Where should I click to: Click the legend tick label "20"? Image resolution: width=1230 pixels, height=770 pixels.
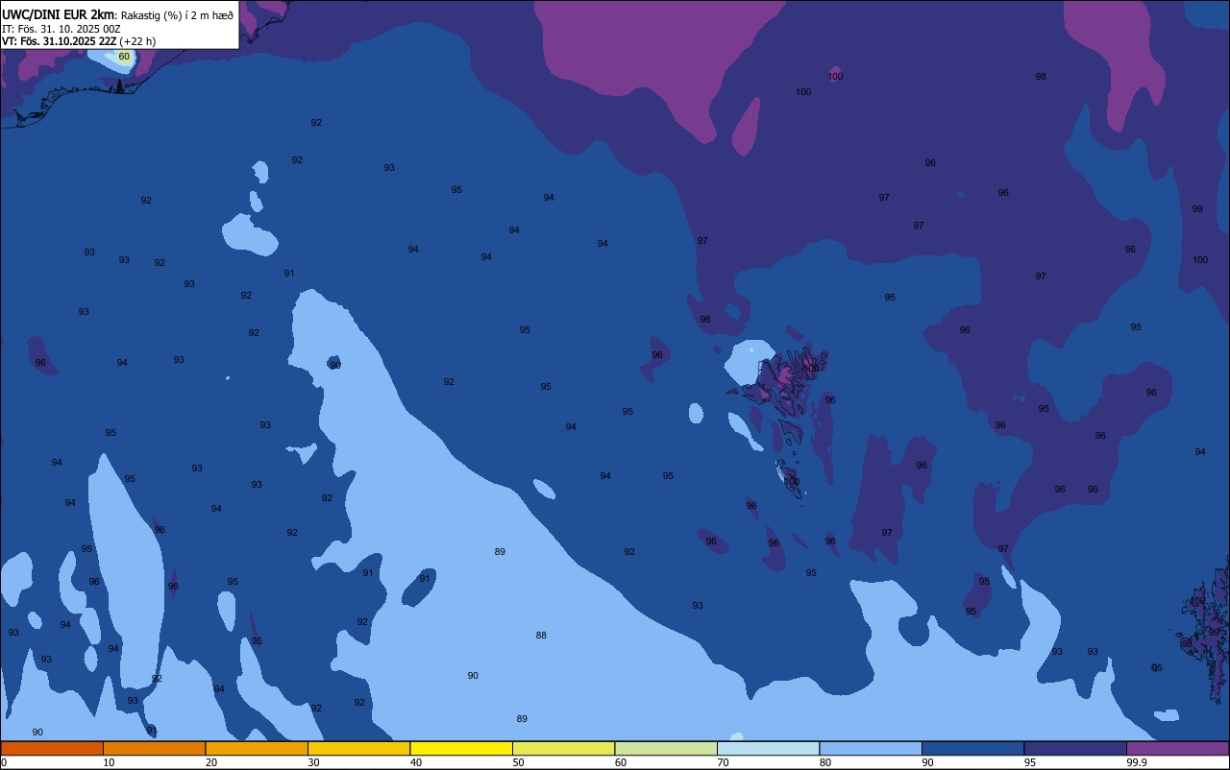pyautogui.click(x=211, y=762)
